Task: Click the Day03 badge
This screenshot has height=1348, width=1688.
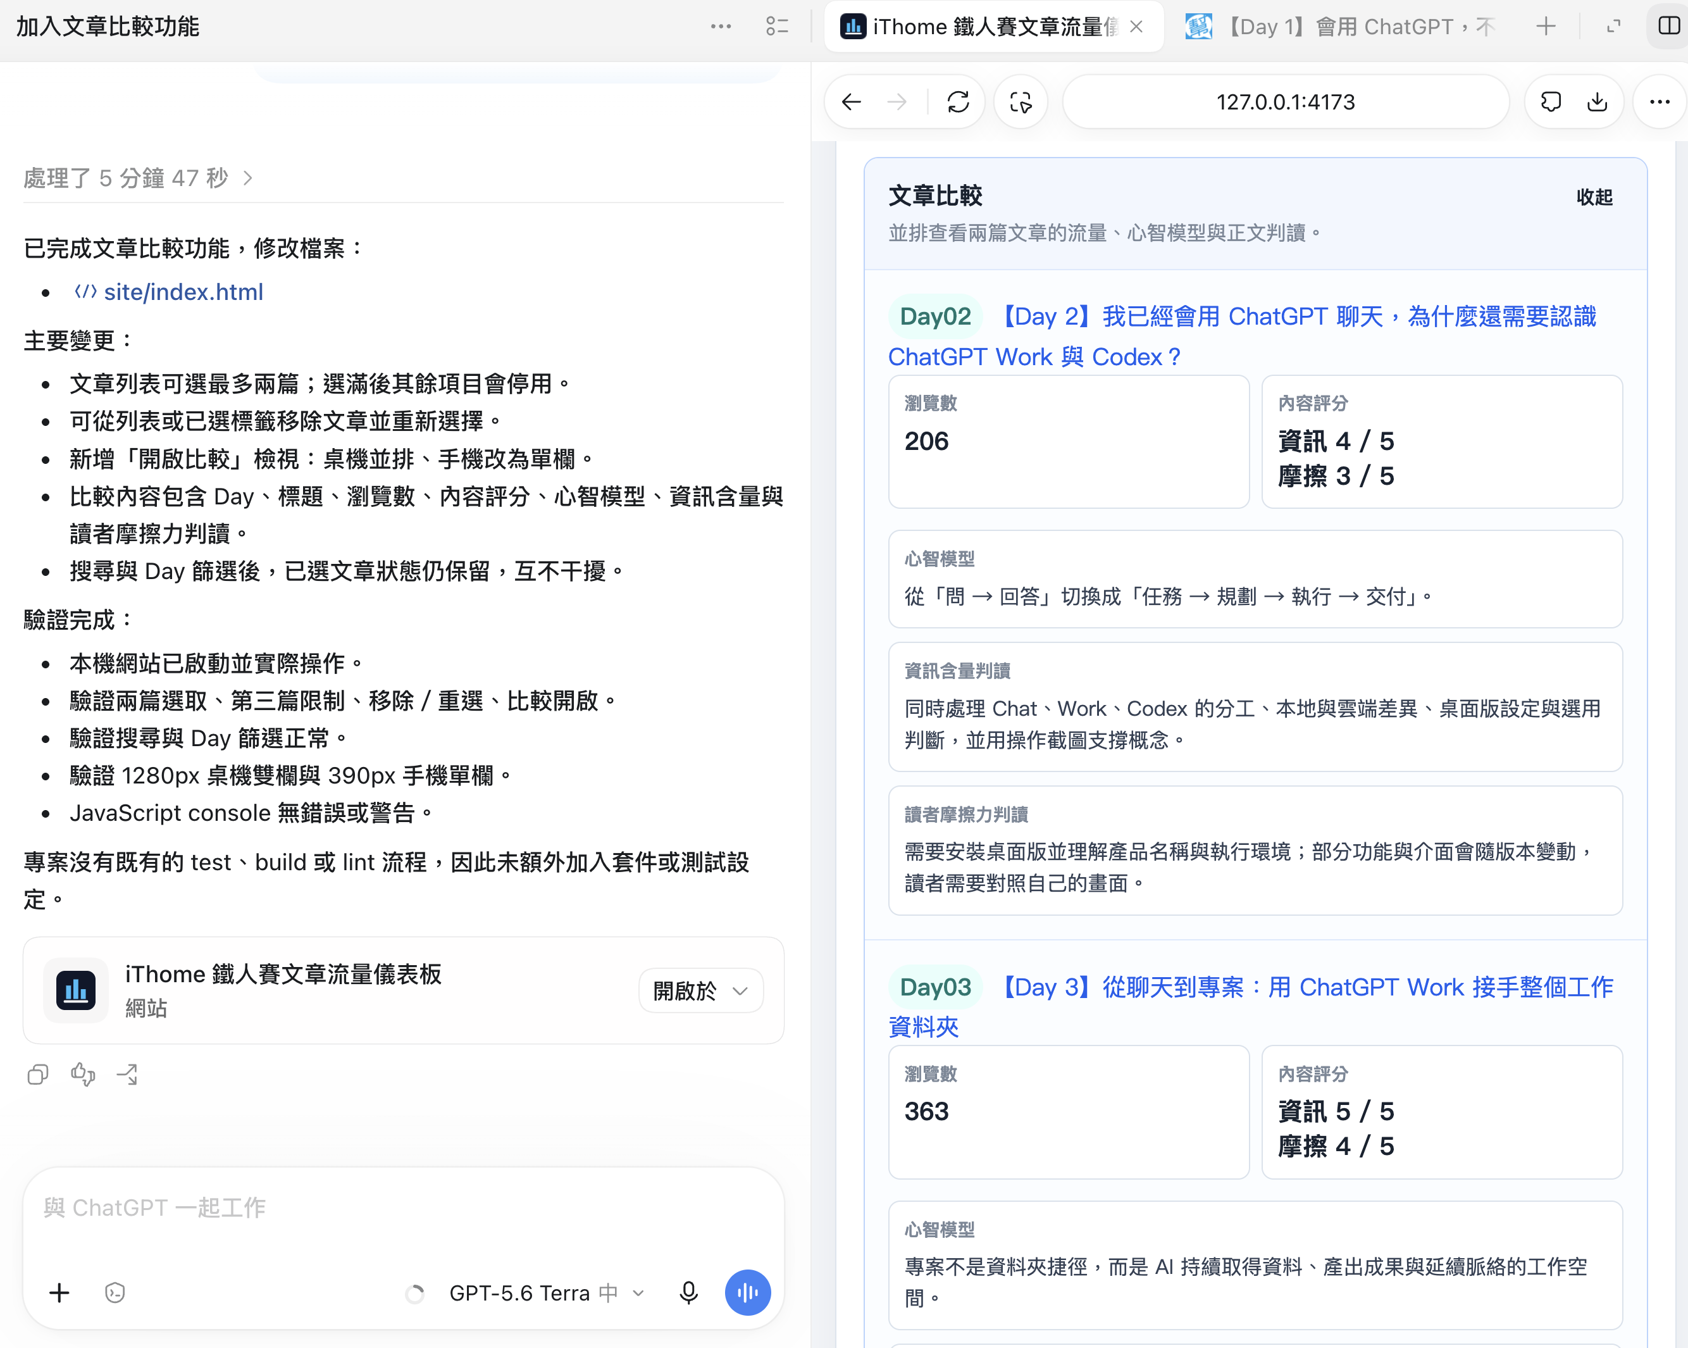Action: click(x=935, y=987)
